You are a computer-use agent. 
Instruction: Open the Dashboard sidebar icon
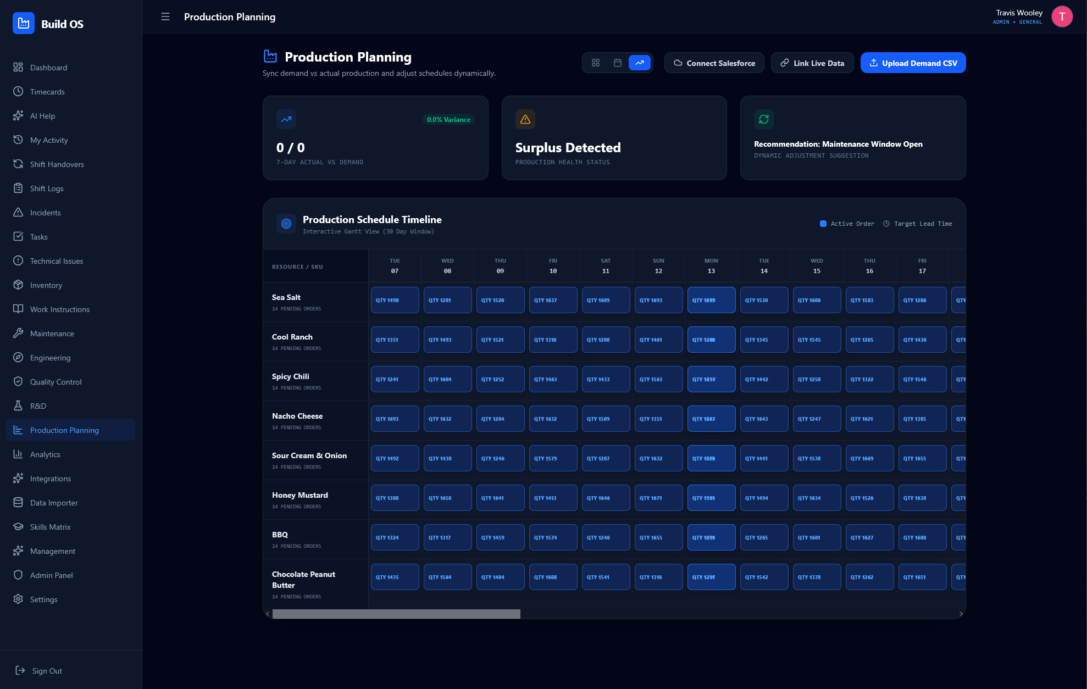click(18, 67)
